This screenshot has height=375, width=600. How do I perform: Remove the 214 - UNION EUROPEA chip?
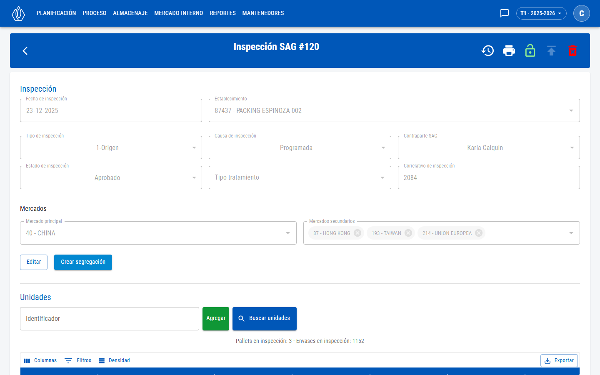479,233
